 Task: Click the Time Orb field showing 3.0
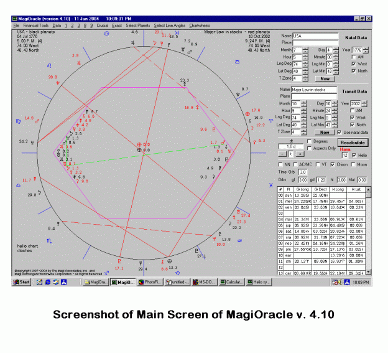pyautogui.click(x=303, y=172)
